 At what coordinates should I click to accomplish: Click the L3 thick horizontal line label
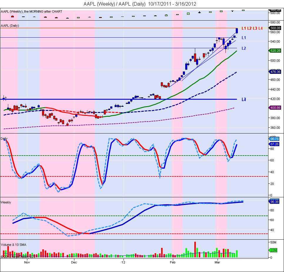tap(244, 99)
